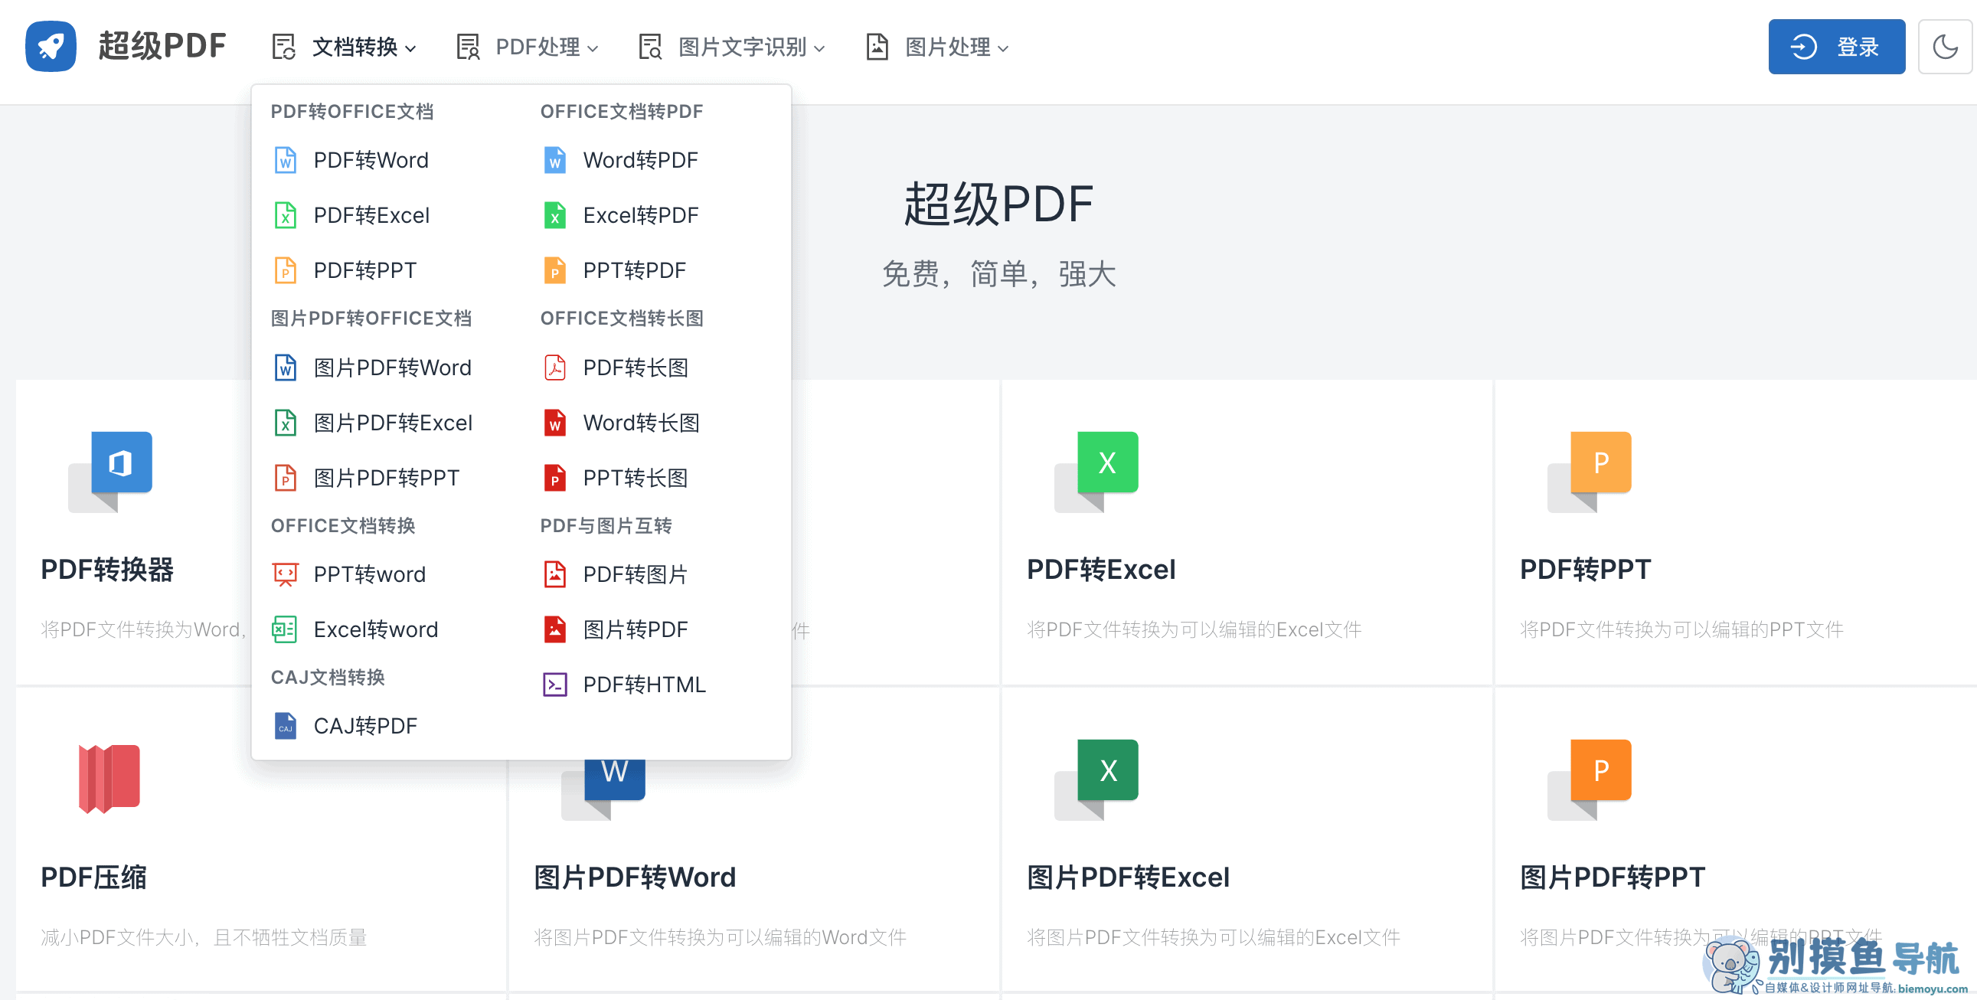Click the PDF转长图 icon
The height and width of the screenshot is (1000, 1977).
pos(555,368)
